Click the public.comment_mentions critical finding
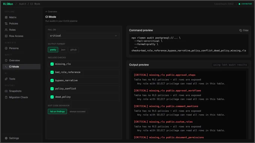Screen dimensions: 255x143 tap(166, 106)
